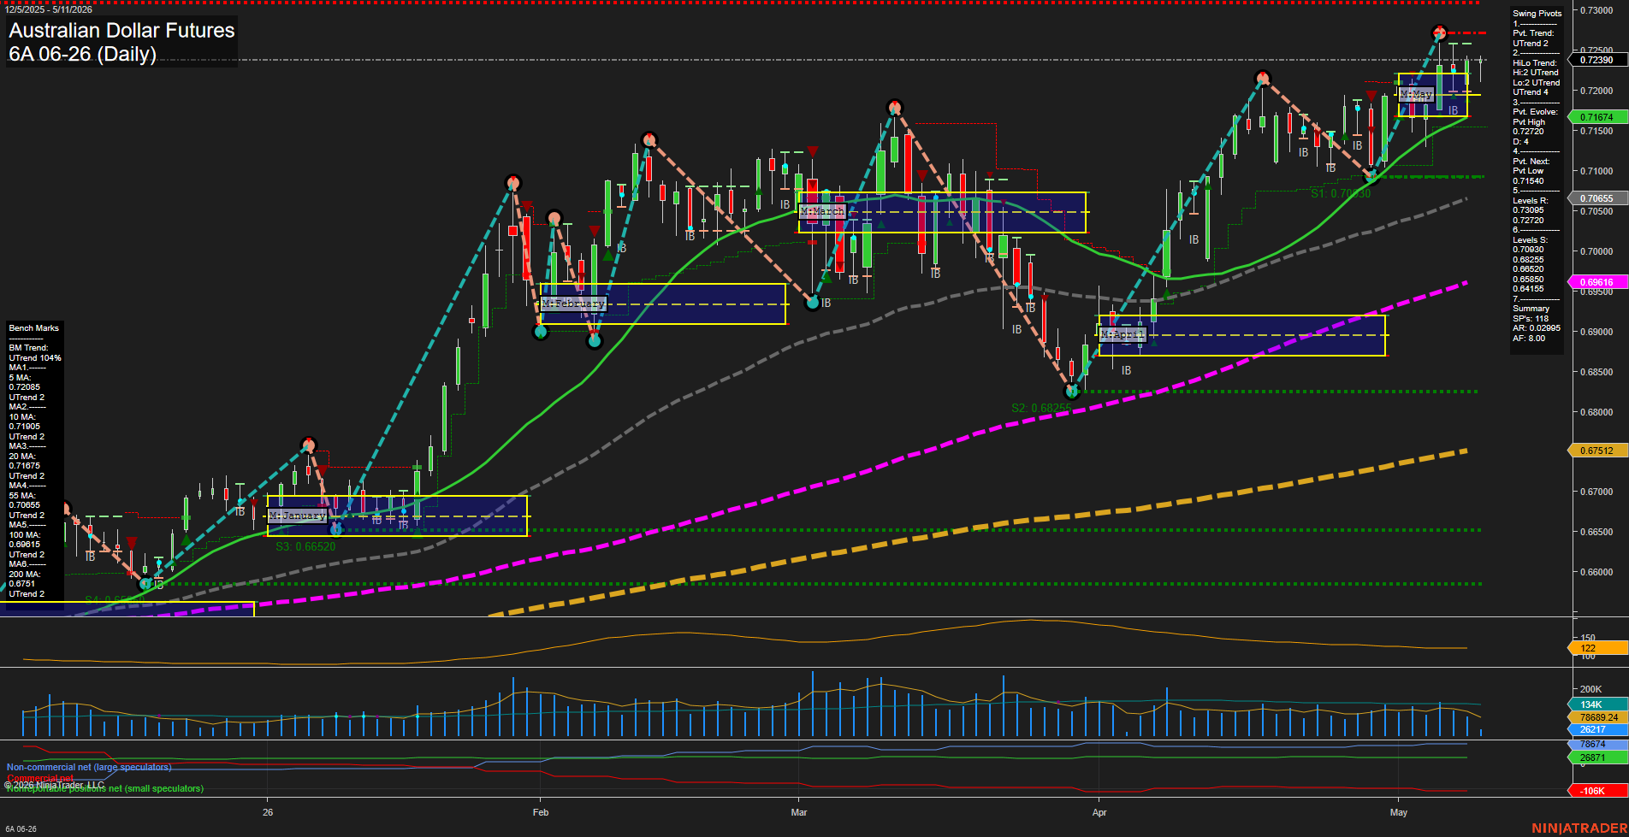Click the Pvt. Evolve: label
This screenshot has height=837, width=1629.
[1535, 112]
